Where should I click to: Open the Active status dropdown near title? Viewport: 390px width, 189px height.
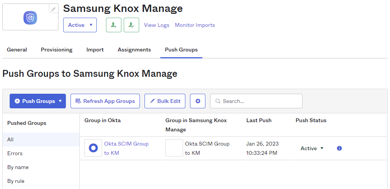(80, 25)
